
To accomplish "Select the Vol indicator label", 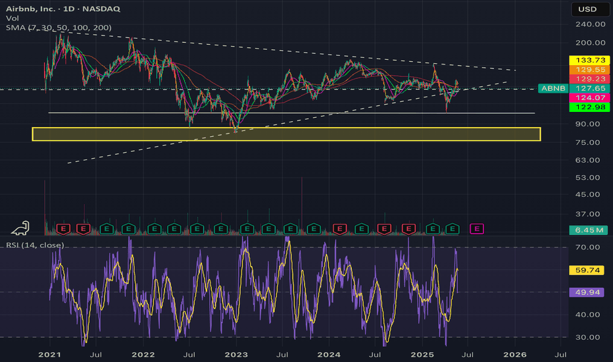I will 12,18.
